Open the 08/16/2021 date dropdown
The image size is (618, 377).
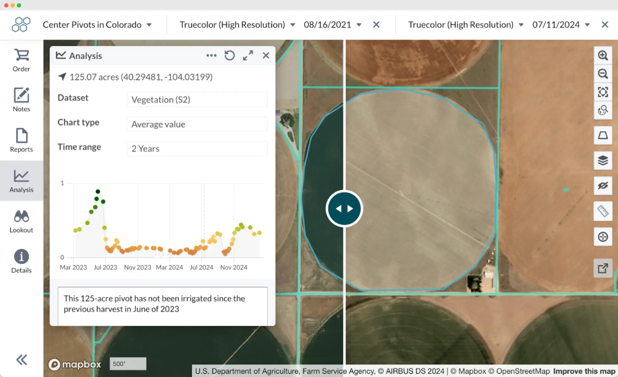[332, 25]
